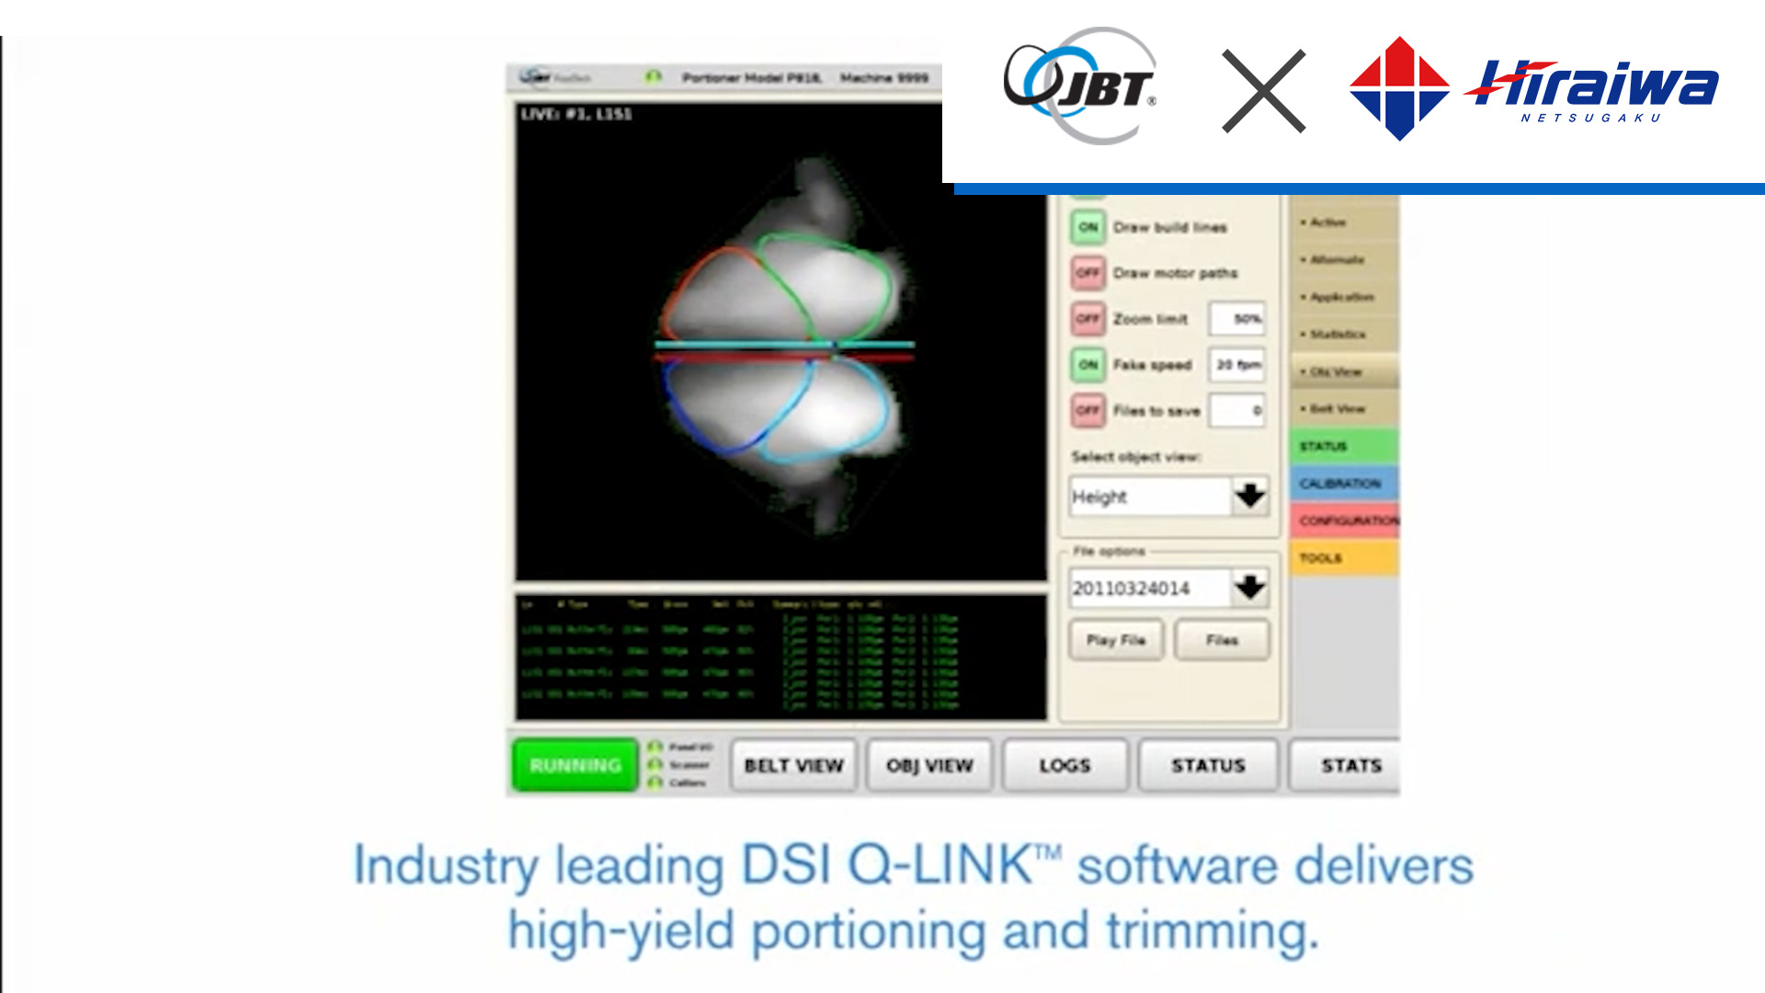Click the BELT VIEW bottom button
The height and width of the screenshot is (993, 1765).
[793, 765]
